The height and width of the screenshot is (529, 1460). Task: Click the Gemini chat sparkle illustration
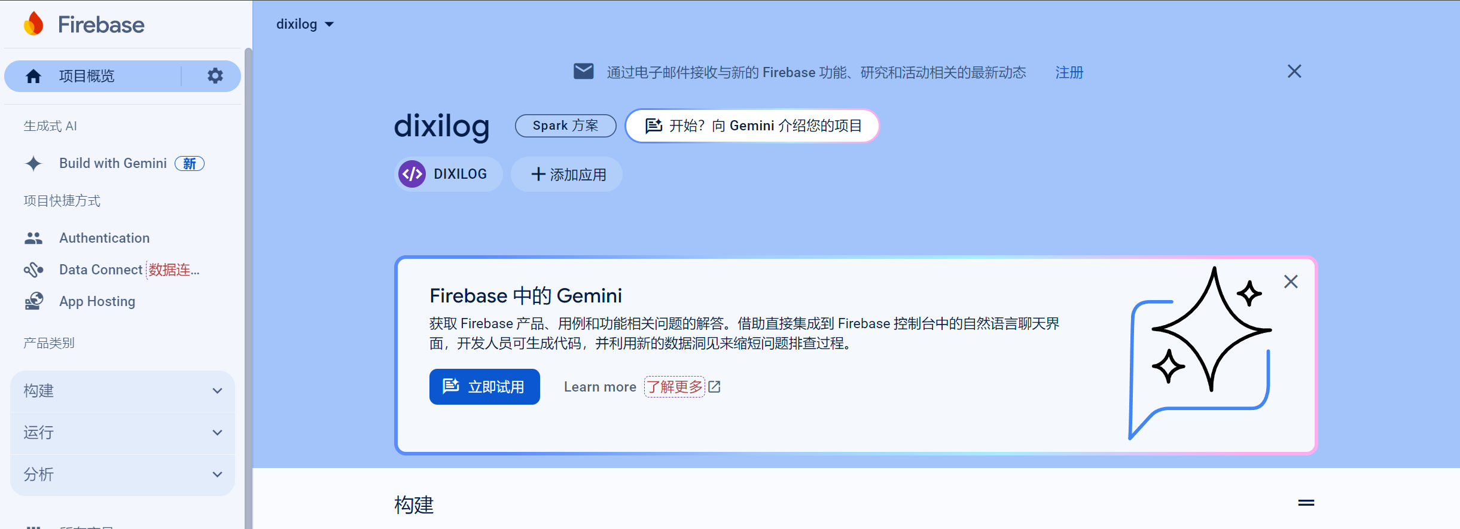1199,353
